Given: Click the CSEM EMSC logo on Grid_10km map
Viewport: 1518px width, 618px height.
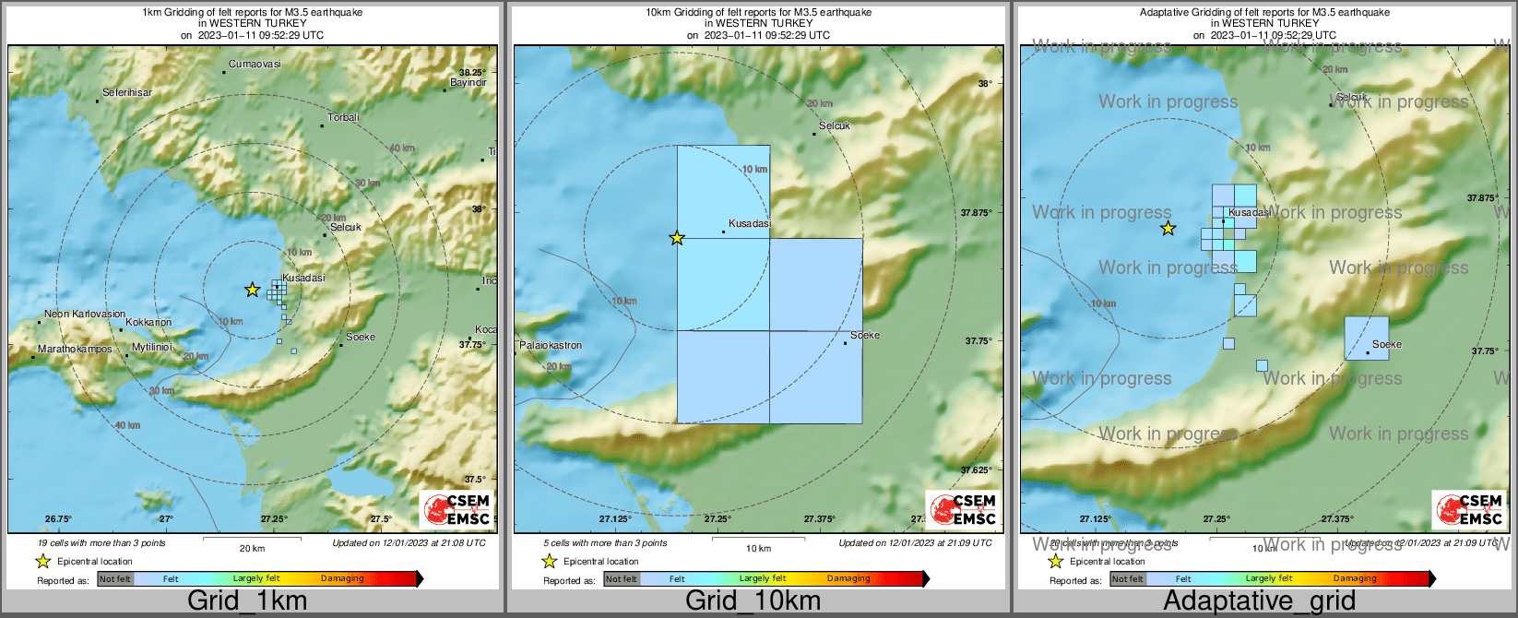Looking at the screenshot, I should [x=963, y=509].
